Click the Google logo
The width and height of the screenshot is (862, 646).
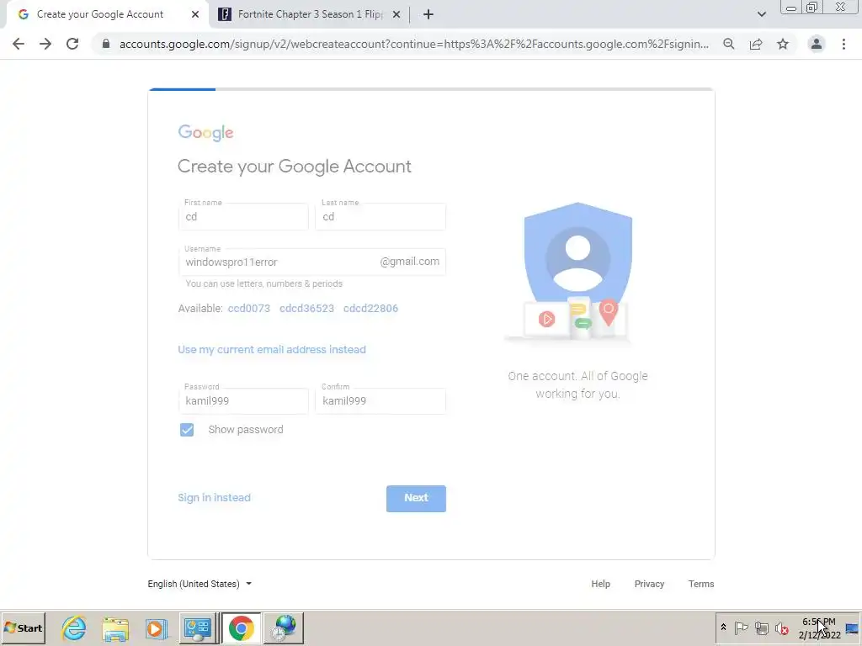[205, 133]
